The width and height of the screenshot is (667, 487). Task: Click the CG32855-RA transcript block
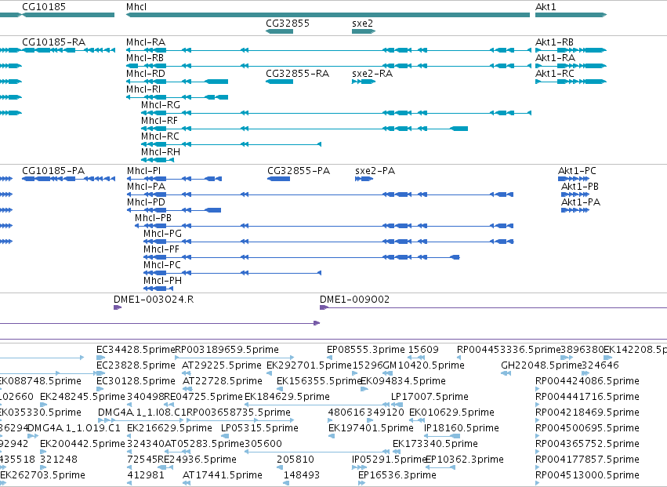click(279, 82)
